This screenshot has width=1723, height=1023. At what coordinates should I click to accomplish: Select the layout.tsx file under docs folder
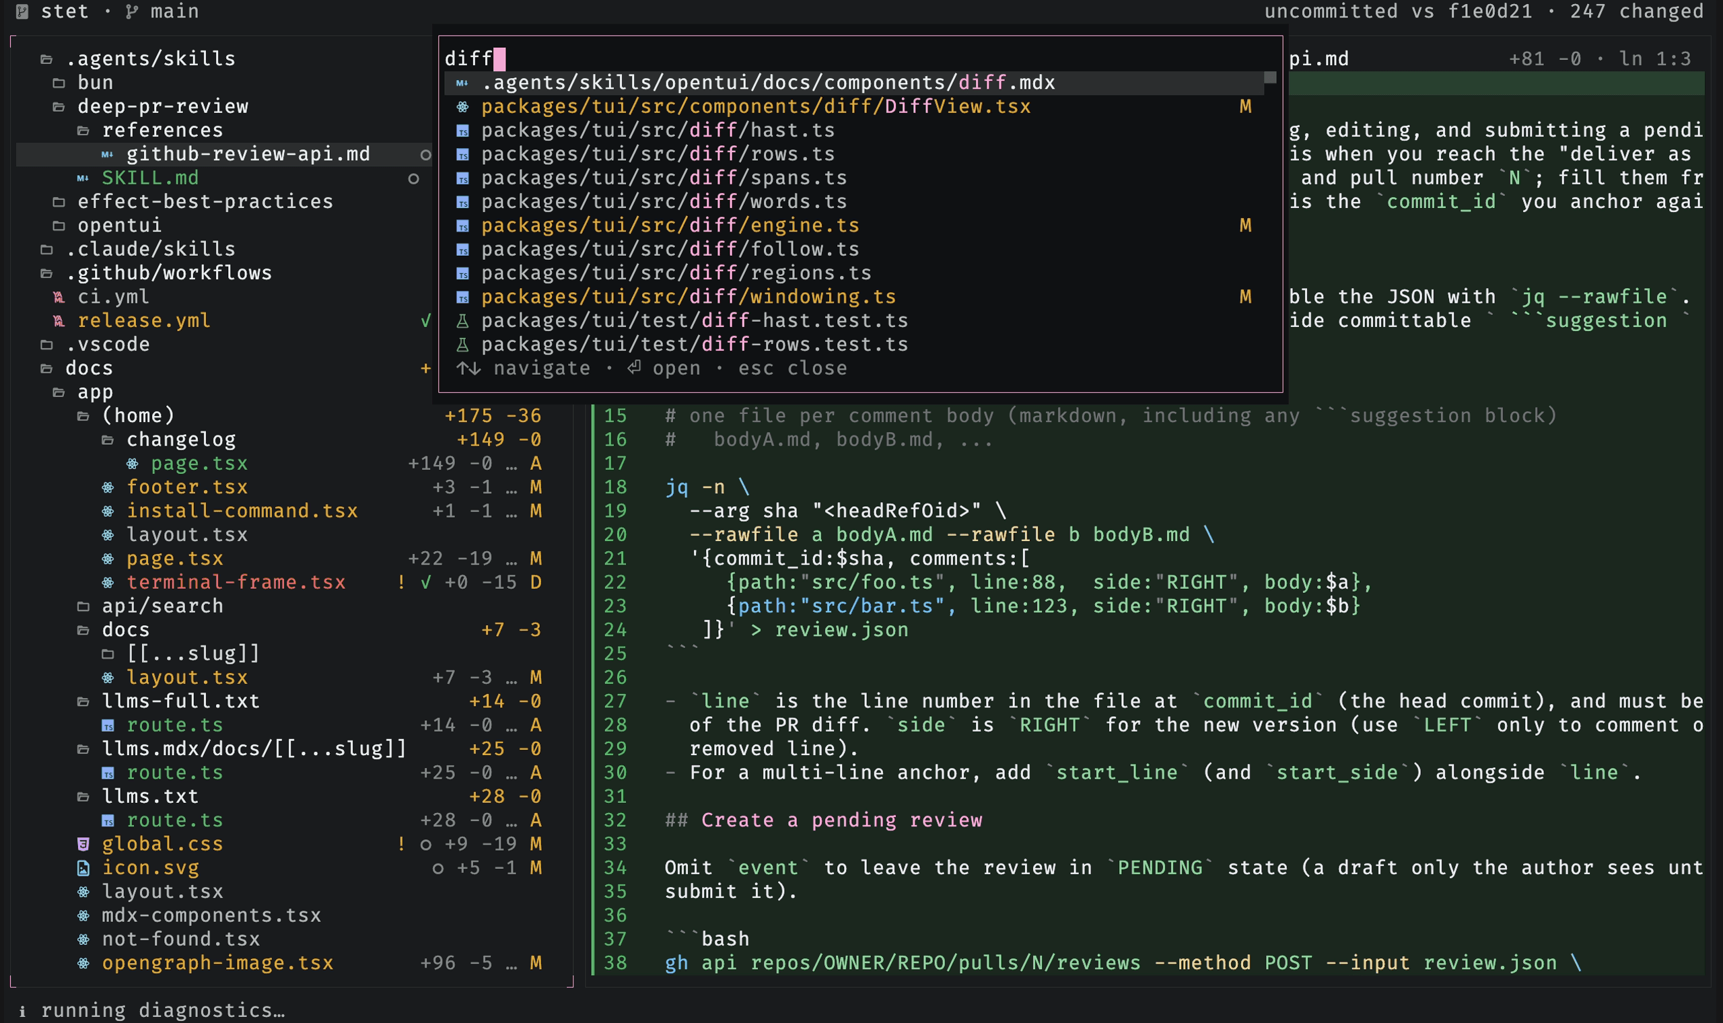coord(187,678)
